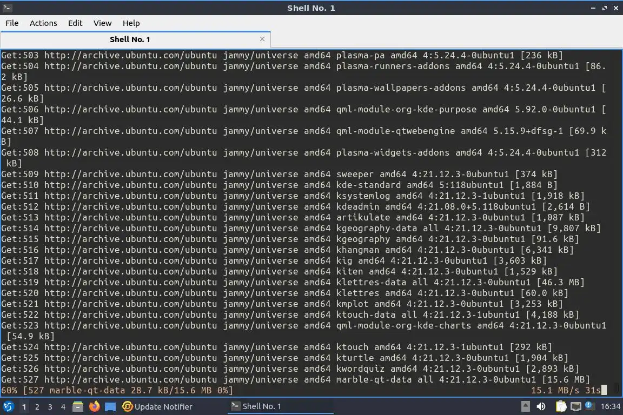Click the Get:526 kwordquiz line
Screen dimensions: 623x415
coord(290,369)
